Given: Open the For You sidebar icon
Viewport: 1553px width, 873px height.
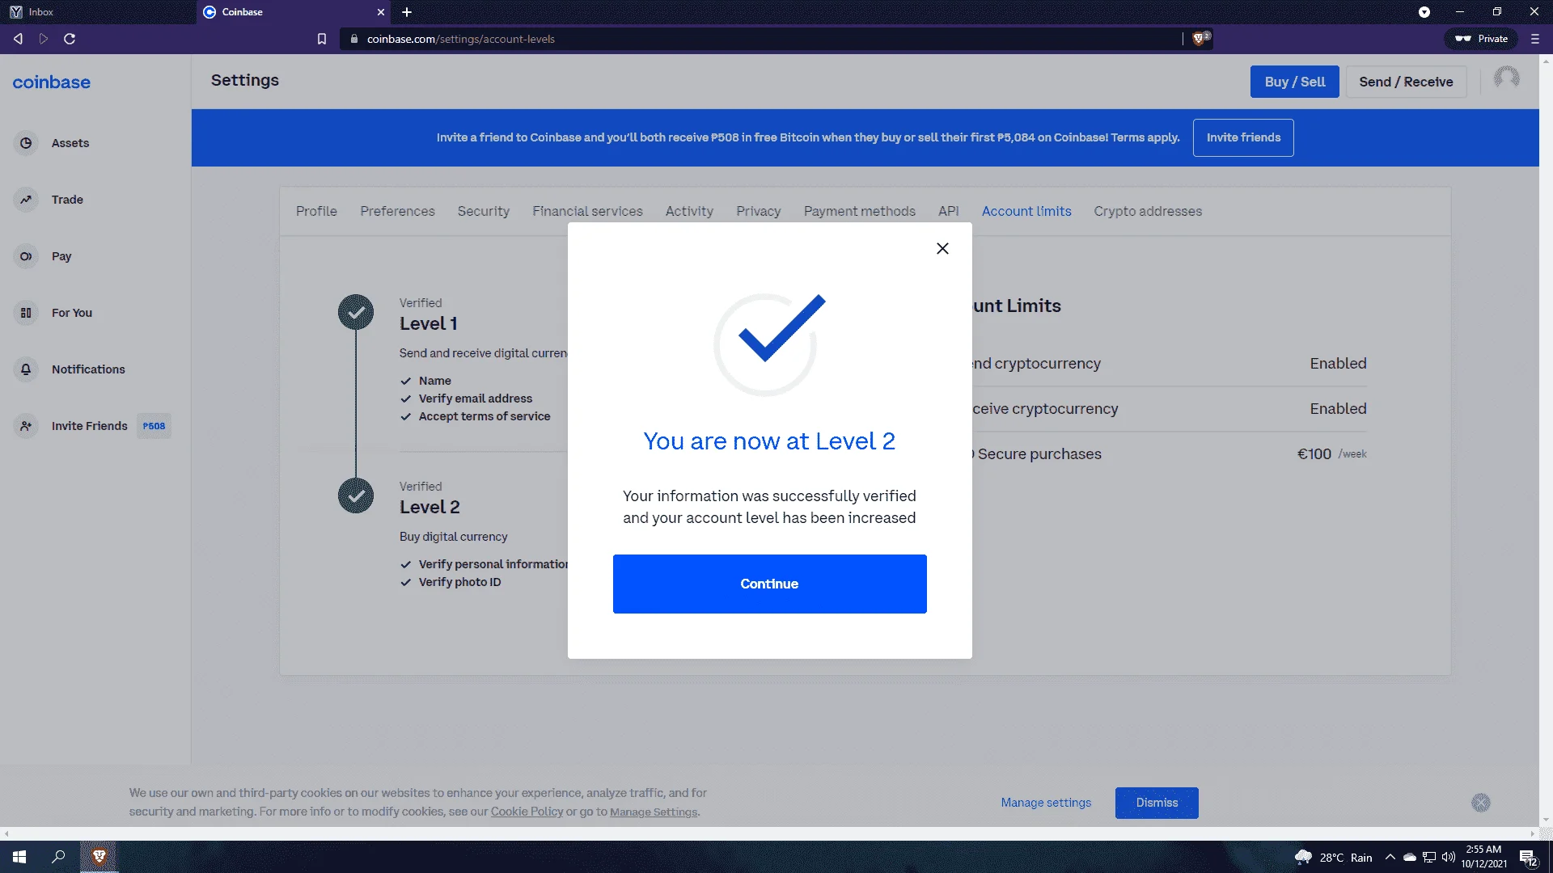Looking at the screenshot, I should 26,313.
